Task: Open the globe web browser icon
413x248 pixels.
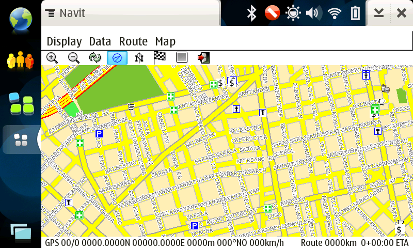Action: 20,19
